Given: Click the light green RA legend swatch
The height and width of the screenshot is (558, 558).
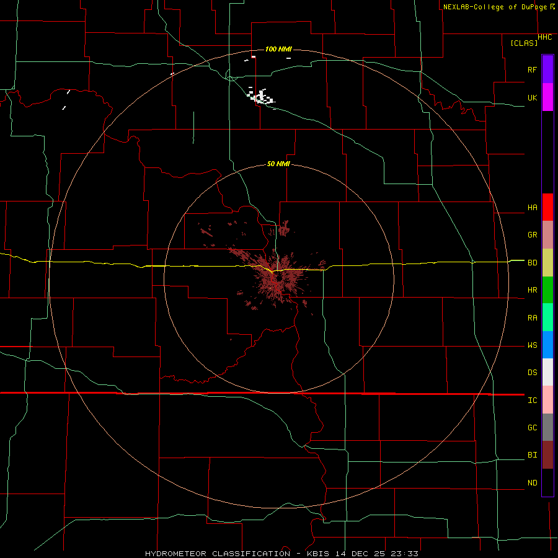Looking at the screenshot, I should coord(547,317).
